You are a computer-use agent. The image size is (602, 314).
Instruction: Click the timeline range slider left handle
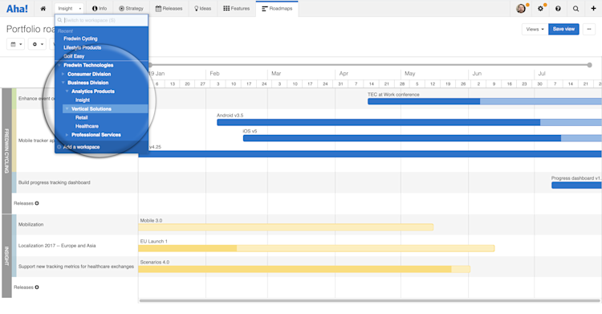(151, 65)
